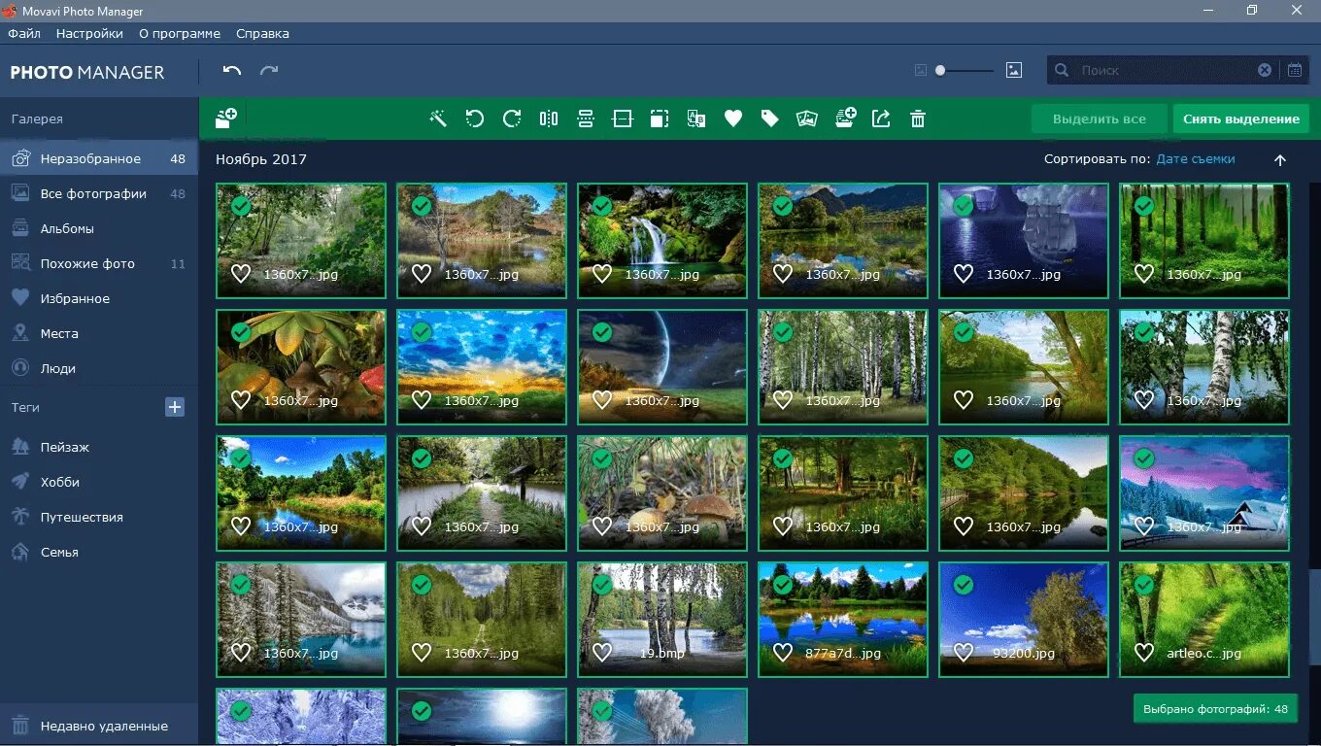Viewport: 1321px width, 746px height.
Task: Click the small thumbnails icon left of zoom slider
Action: (921, 70)
